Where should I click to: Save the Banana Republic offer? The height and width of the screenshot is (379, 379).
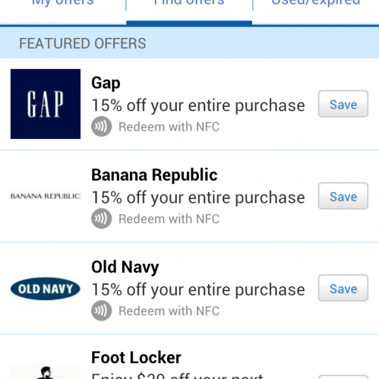(342, 197)
